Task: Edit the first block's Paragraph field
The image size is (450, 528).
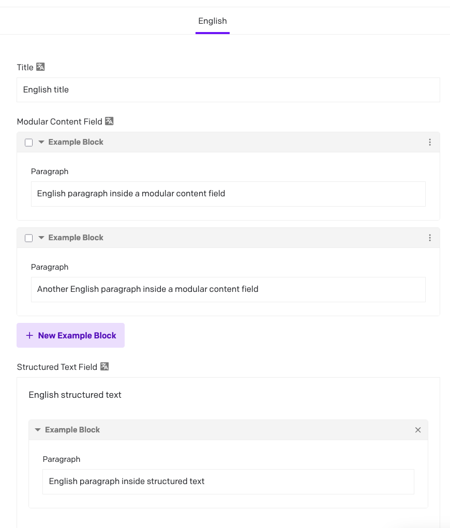Action: click(x=228, y=194)
